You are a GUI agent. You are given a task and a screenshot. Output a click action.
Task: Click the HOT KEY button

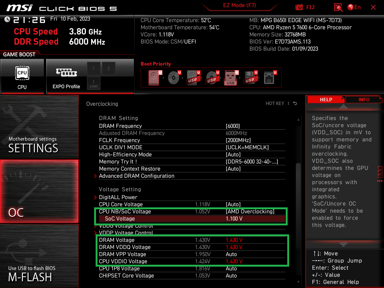click(x=275, y=103)
